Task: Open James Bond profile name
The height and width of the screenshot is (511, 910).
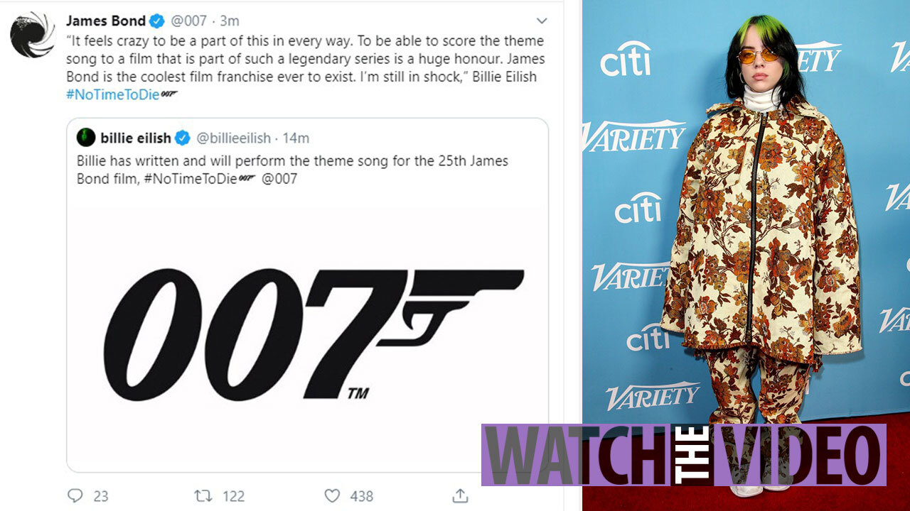Action: [106, 21]
